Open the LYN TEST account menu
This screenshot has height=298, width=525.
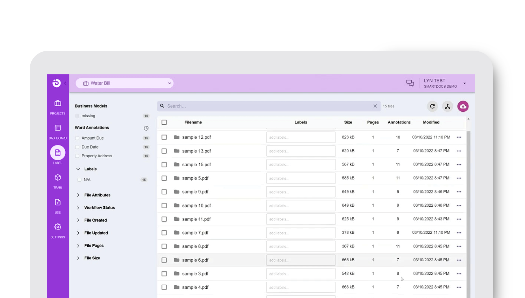(x=445, y=83)
